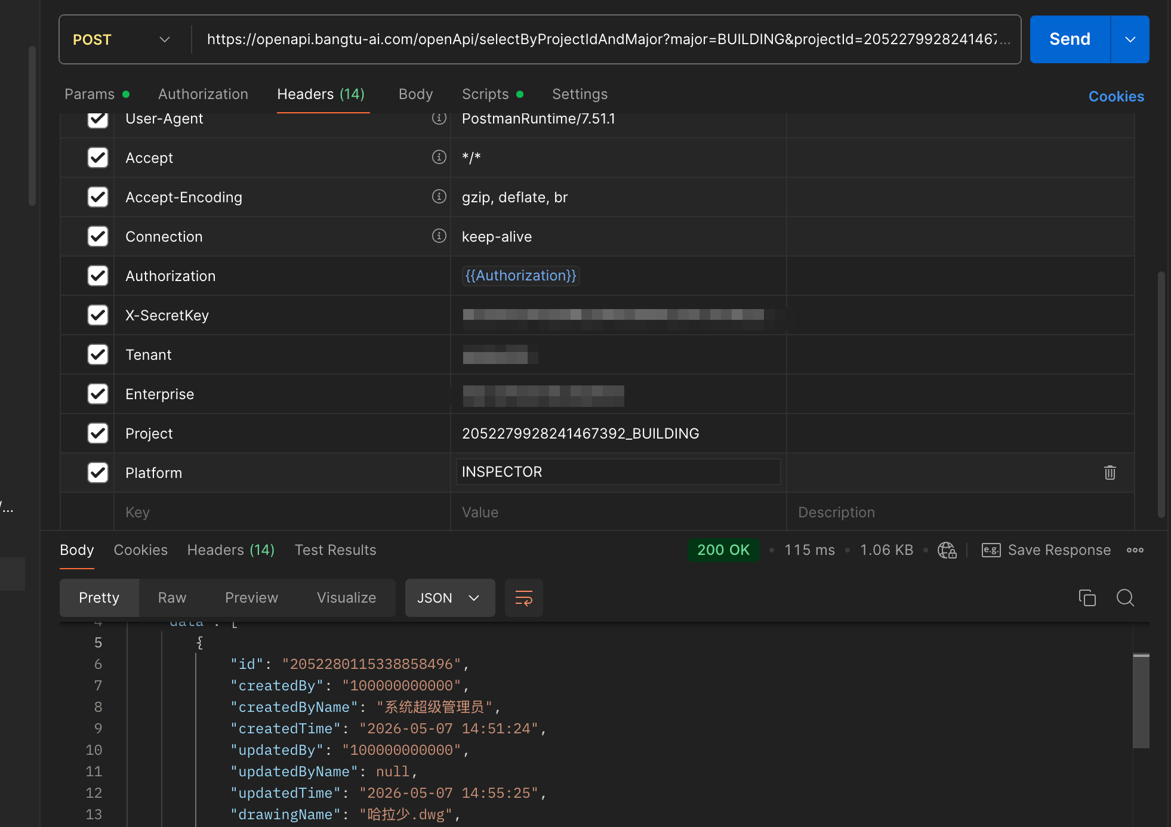Click the info icon for Accept-Encoding header

(x=439, y=196)
